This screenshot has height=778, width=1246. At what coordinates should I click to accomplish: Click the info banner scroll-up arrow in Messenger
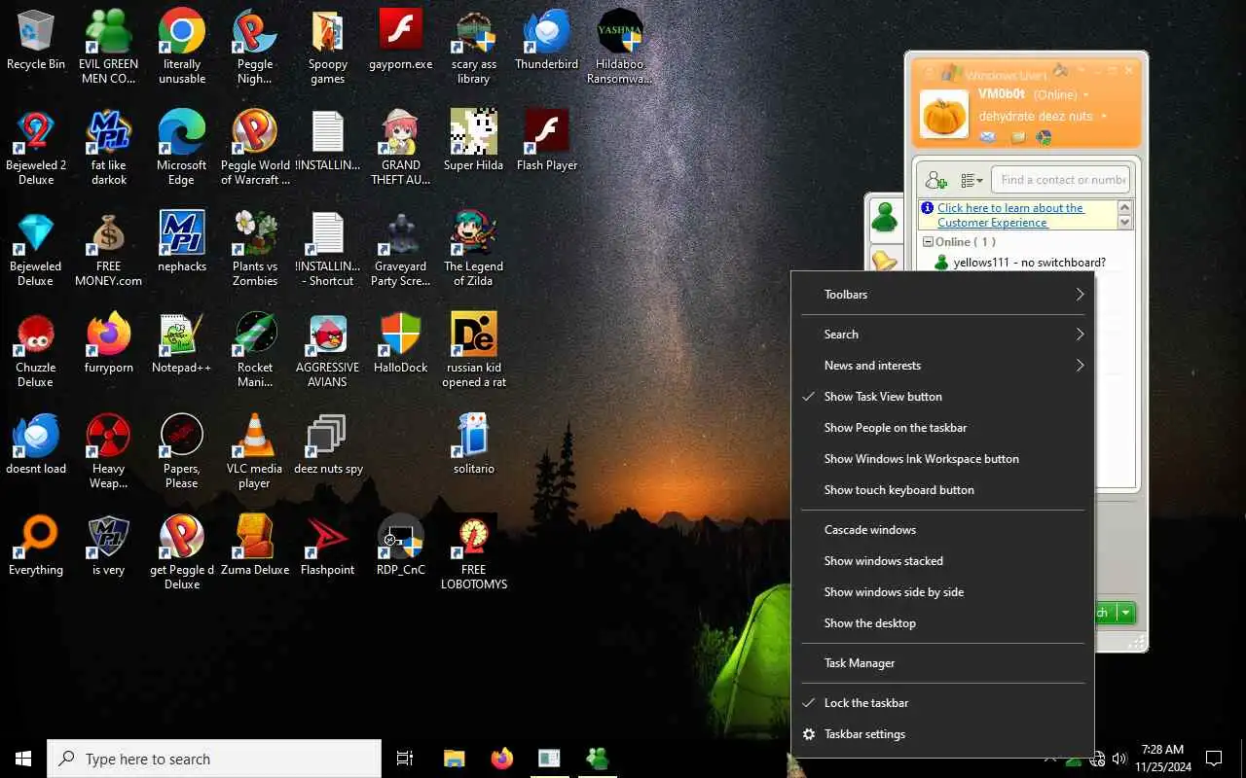tap(1125, 208)
